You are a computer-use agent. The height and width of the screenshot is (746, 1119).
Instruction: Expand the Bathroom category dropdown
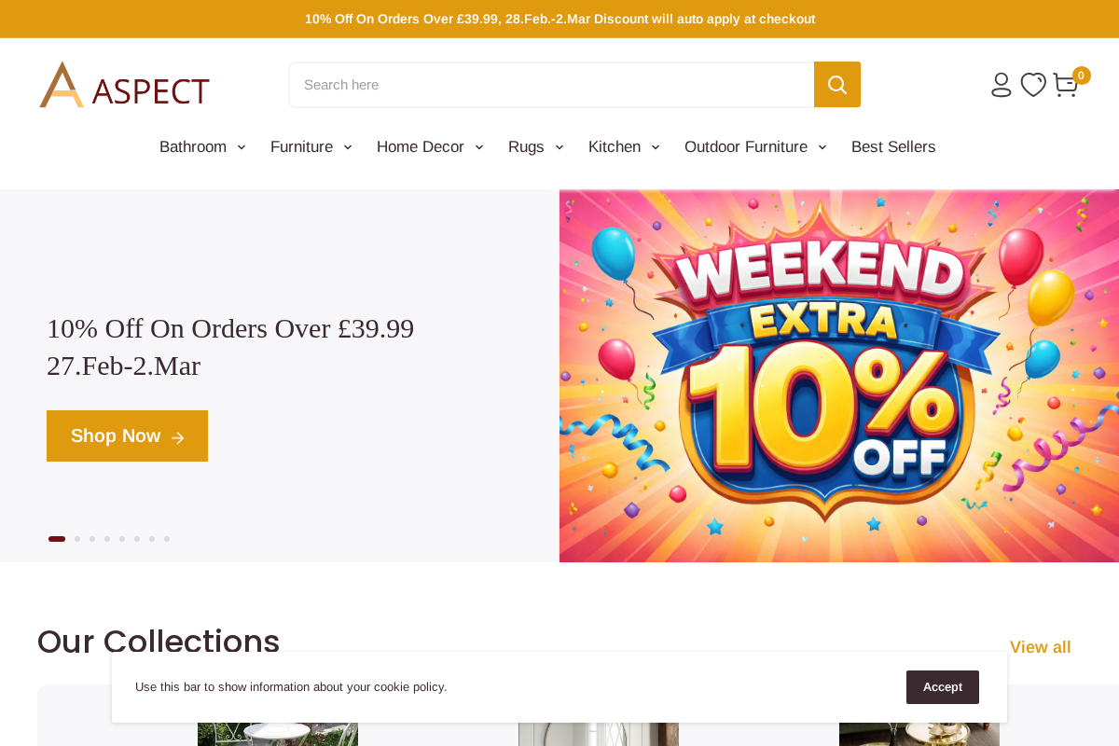tap(202, 146)
